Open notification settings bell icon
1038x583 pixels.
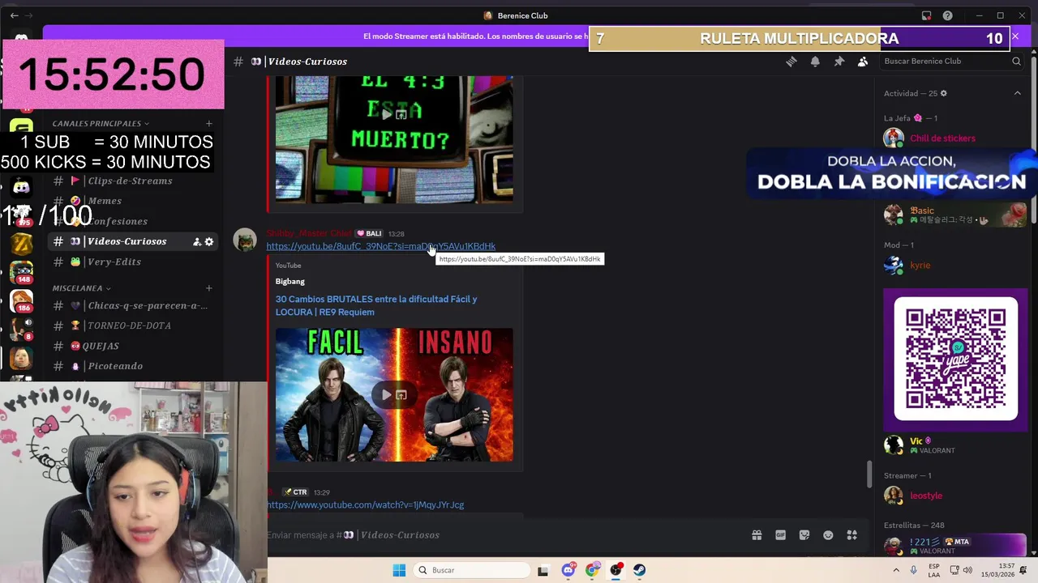coord(815,62)
